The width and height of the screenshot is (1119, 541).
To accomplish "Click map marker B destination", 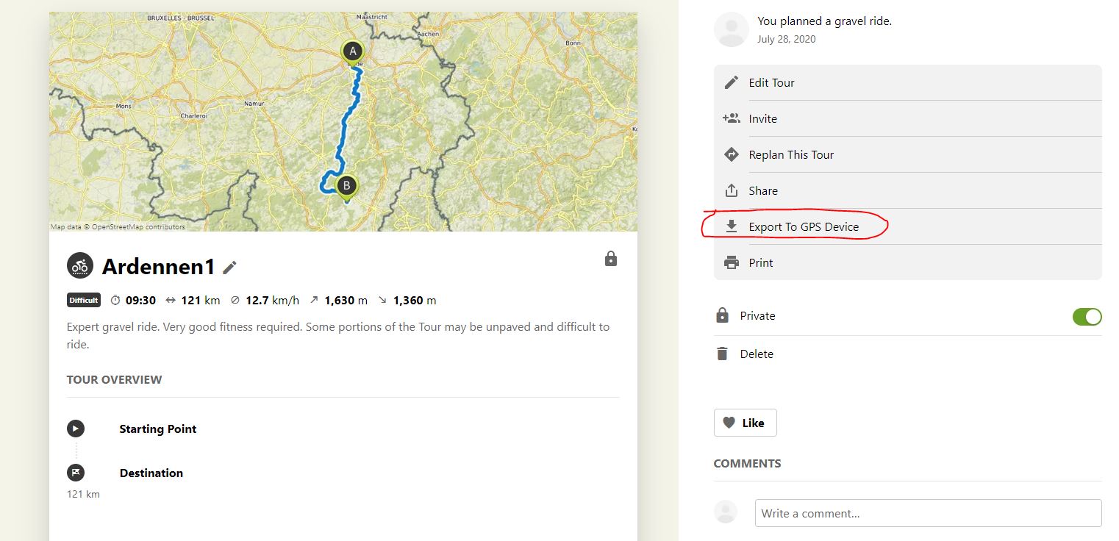I will pos(346,185).
